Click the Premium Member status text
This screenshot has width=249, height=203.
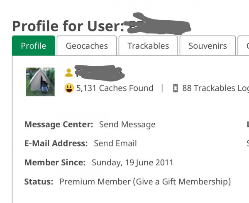coord(95,182)
